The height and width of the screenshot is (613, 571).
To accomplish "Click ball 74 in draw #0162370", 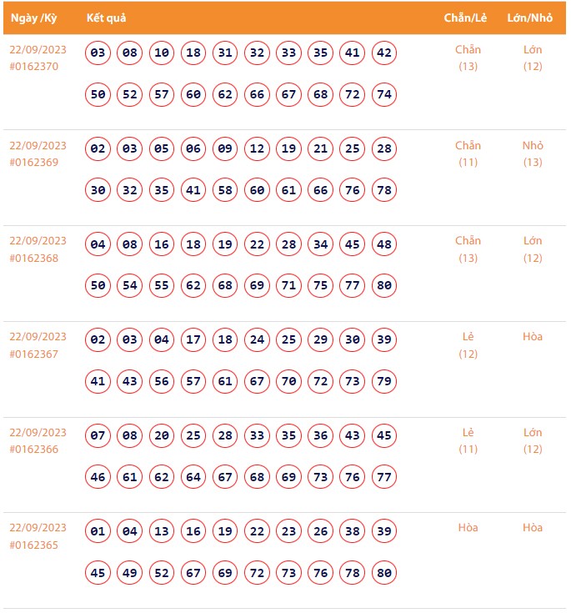I will point(384,95).
